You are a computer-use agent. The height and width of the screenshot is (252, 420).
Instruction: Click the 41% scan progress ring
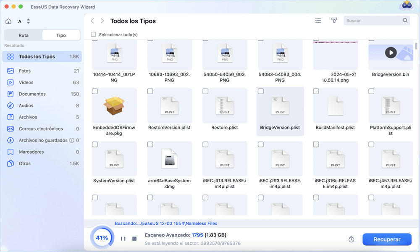coord(102,238)
